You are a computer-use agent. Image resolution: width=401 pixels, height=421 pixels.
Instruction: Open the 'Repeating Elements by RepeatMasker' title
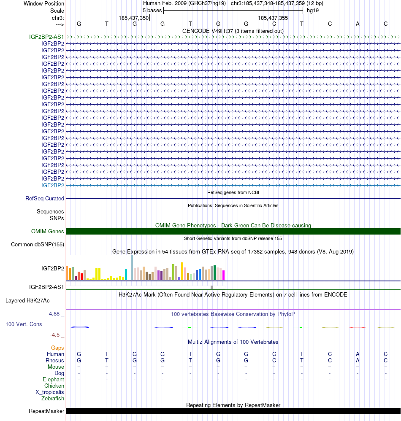point(233,405)
